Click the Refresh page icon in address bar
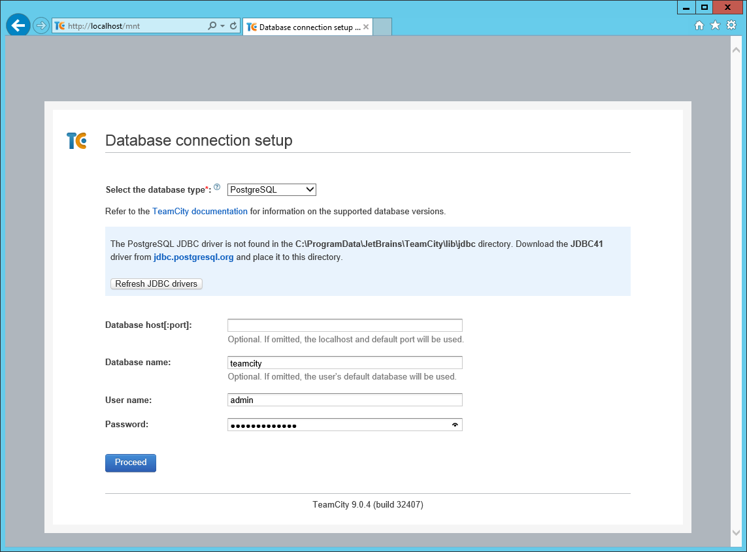Image resolution: width=747 pixels, height=552 pixels. [x=233, y=26]
